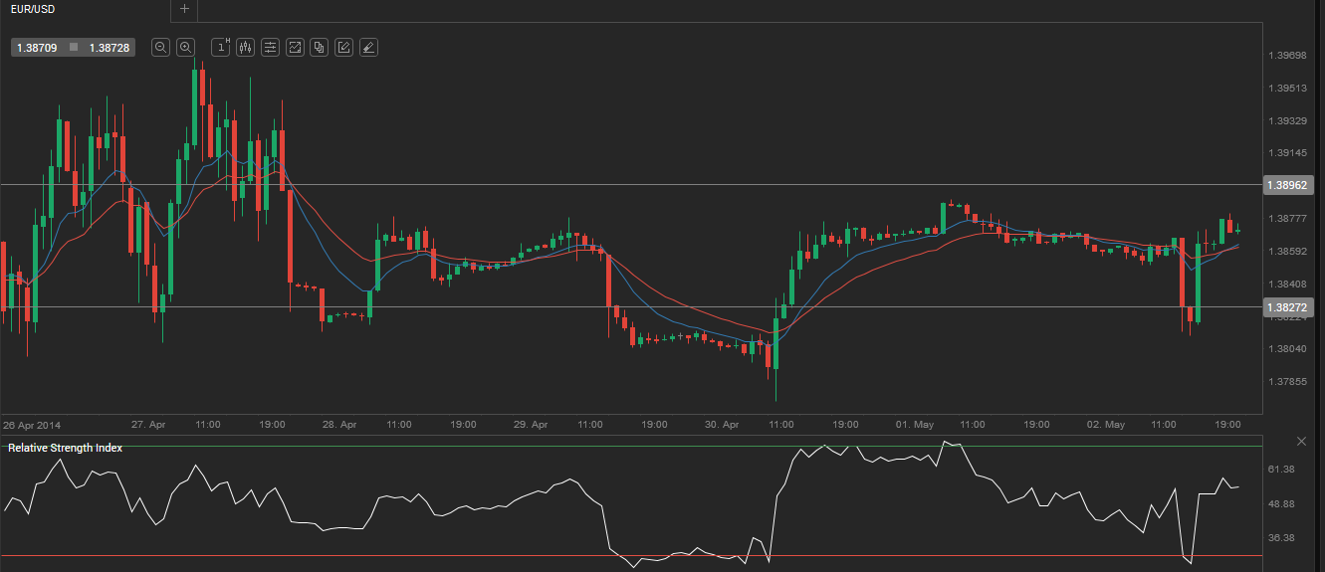The height and width of the screenshot is (572, 1325).
Task: Click the 1.38272 lower price level label
Action: [x=1287, y=307]
